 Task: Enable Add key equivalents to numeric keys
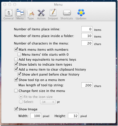pyautogui.click(x=16, y=59)
